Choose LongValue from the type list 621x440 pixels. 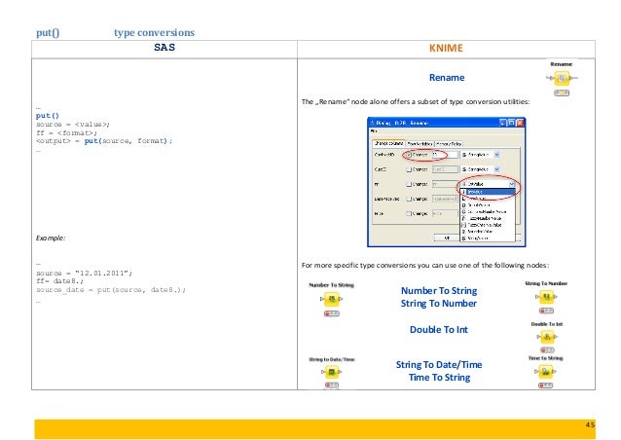(x=488, y=199)
